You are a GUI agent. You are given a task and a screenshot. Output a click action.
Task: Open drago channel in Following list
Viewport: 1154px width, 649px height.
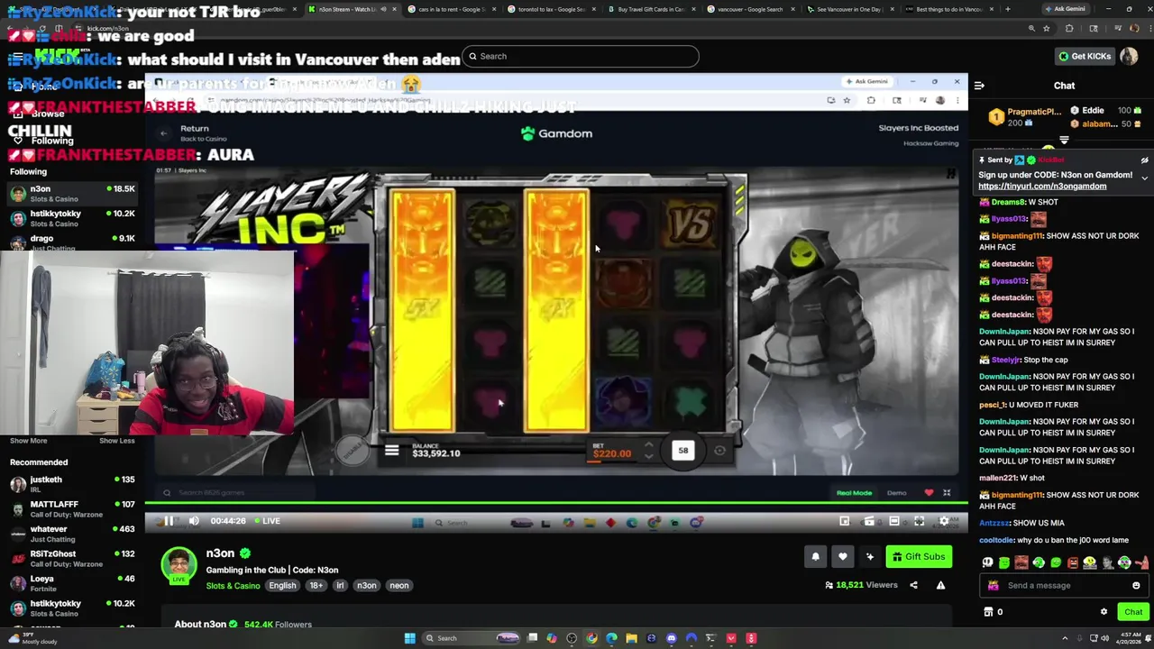pos(72,242)
